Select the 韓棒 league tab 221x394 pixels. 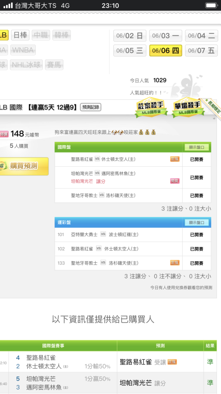61,35
